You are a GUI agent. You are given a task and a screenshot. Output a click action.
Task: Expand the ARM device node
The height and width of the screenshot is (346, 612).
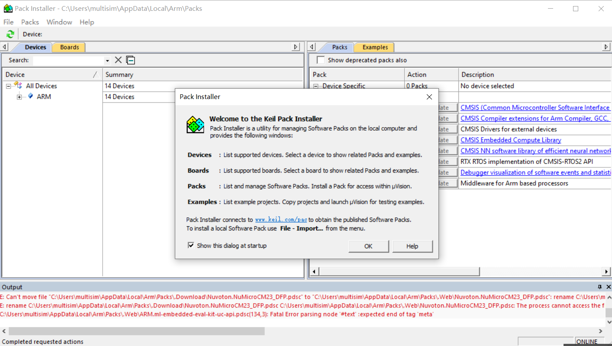click(x=19, y=97)
